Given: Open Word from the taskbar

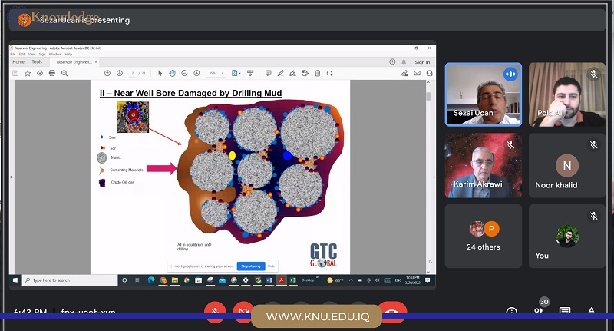Looking at the screenshot, I should point(269,280).
